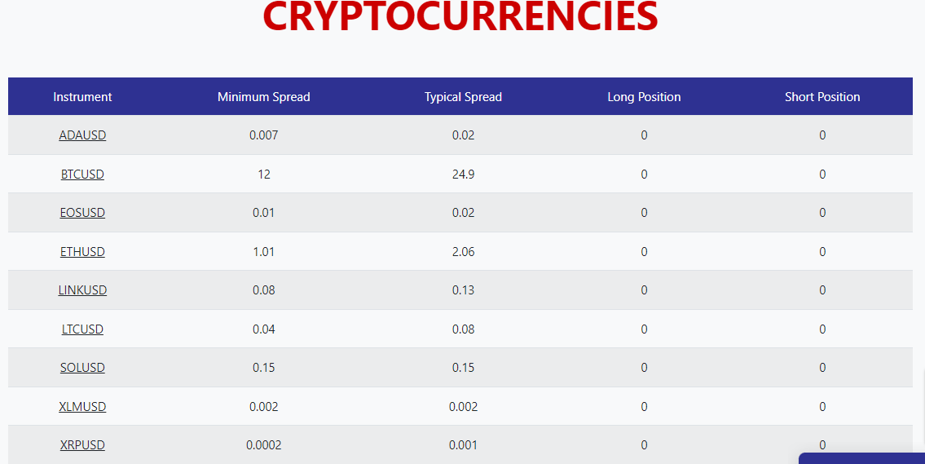The width and height of the screenshot is (925, 464).
Task: Open the ETHUSD instrument link
Action: (x=82, y=251)
